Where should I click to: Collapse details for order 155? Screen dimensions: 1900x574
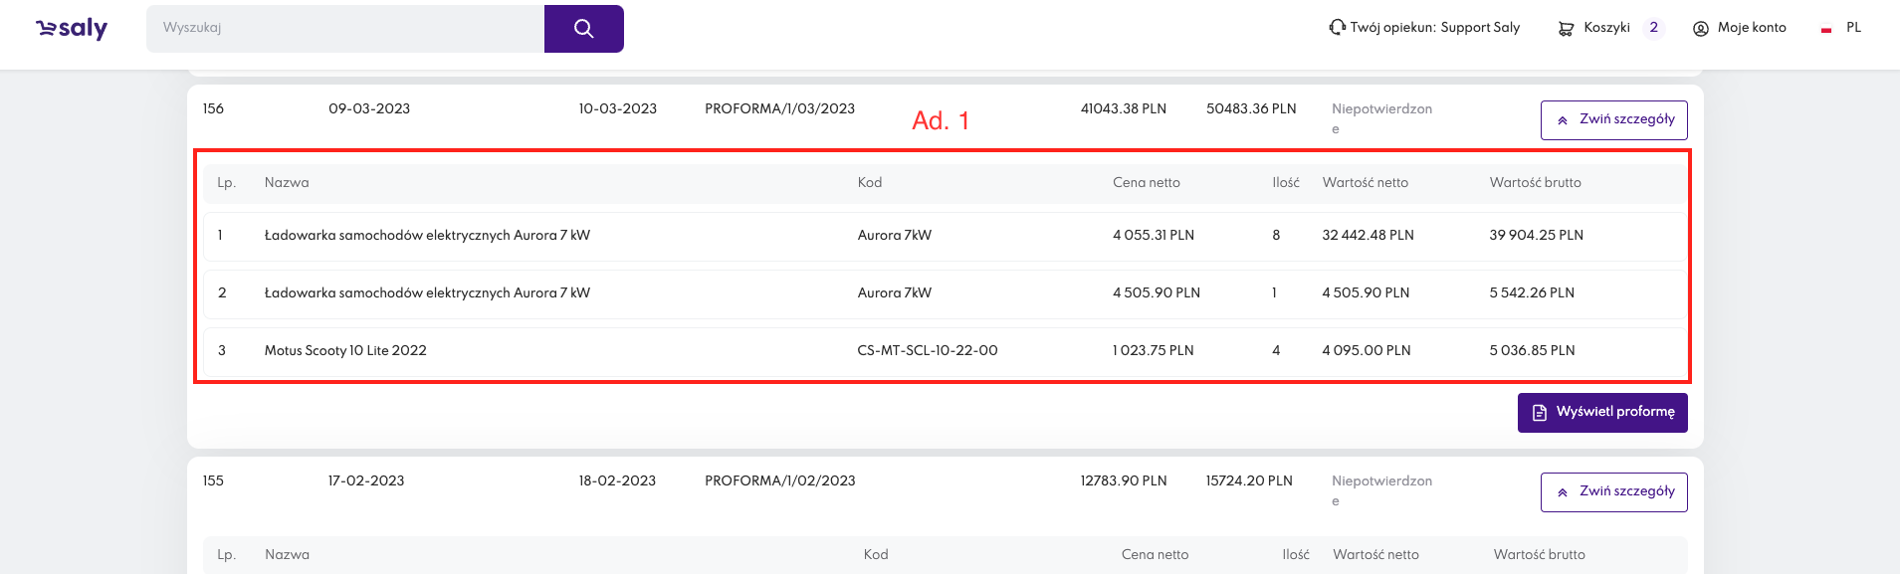point(1613,492)
